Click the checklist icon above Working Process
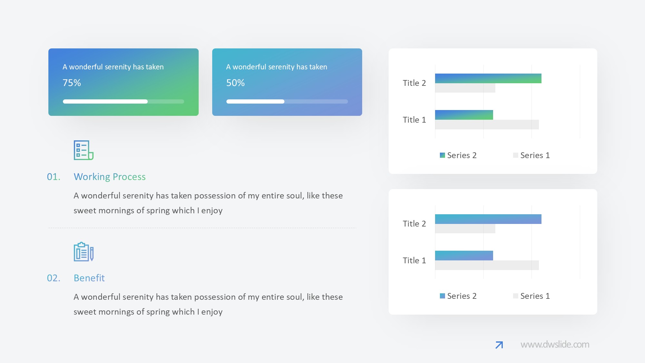645x363 pixels. coord(84,150)
